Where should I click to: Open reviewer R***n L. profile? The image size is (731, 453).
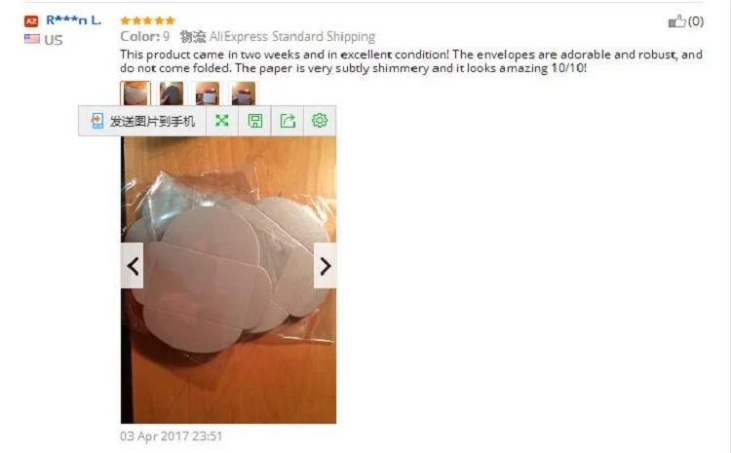tap(73, 20)
